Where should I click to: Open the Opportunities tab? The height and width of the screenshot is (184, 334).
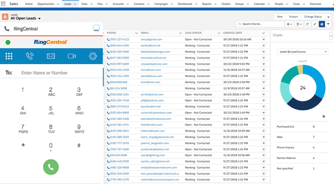46,4
